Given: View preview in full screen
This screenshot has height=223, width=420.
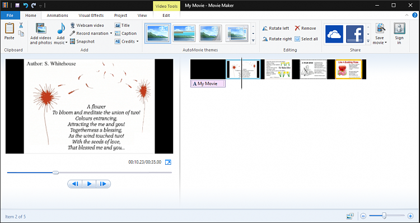Looking at the screenshot, I should coord(168,162).
